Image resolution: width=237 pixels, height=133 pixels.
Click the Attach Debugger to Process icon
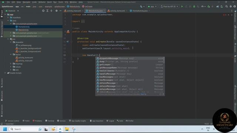click(x=208, y=7)
